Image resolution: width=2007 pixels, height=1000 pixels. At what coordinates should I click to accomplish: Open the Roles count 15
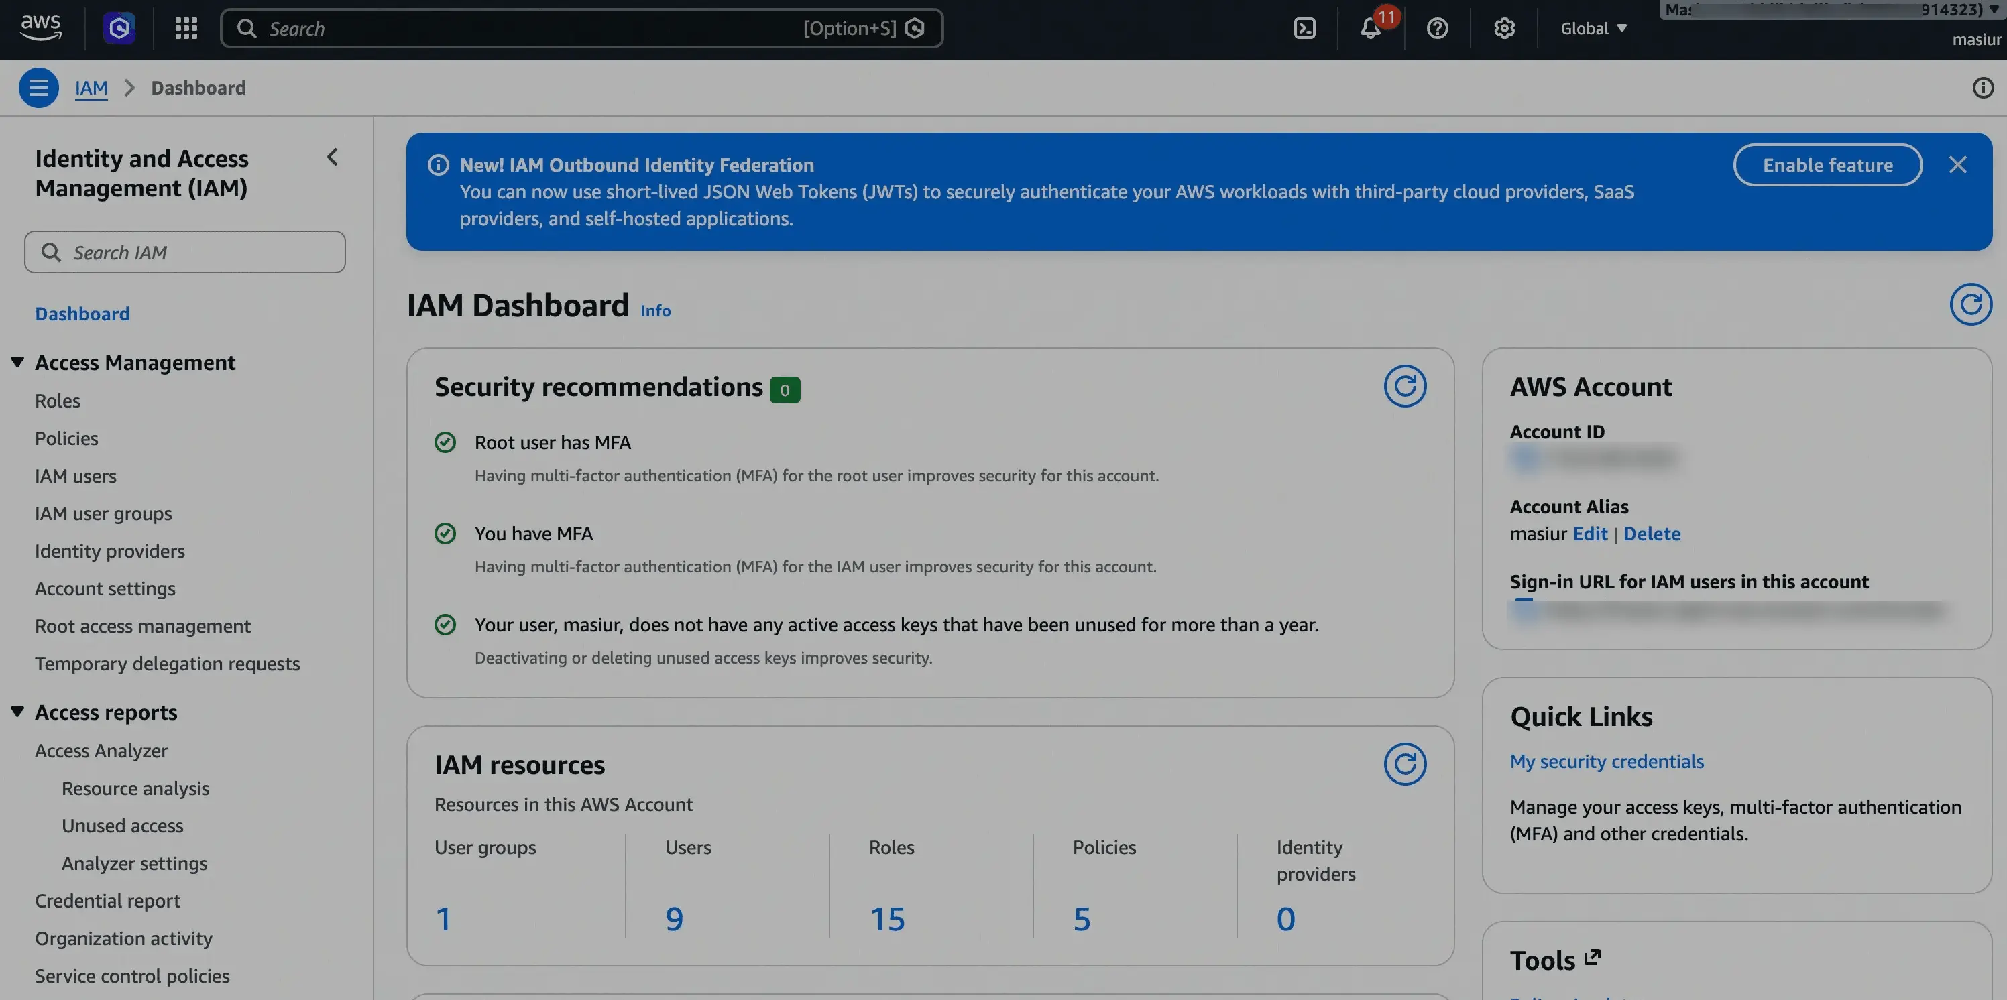tap(887, 918)
